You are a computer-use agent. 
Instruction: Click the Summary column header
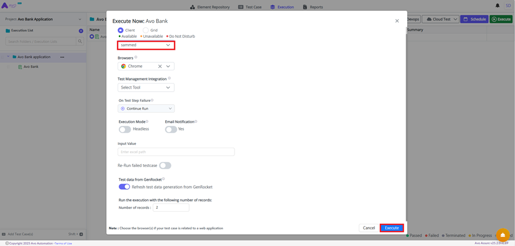point(415,30)
